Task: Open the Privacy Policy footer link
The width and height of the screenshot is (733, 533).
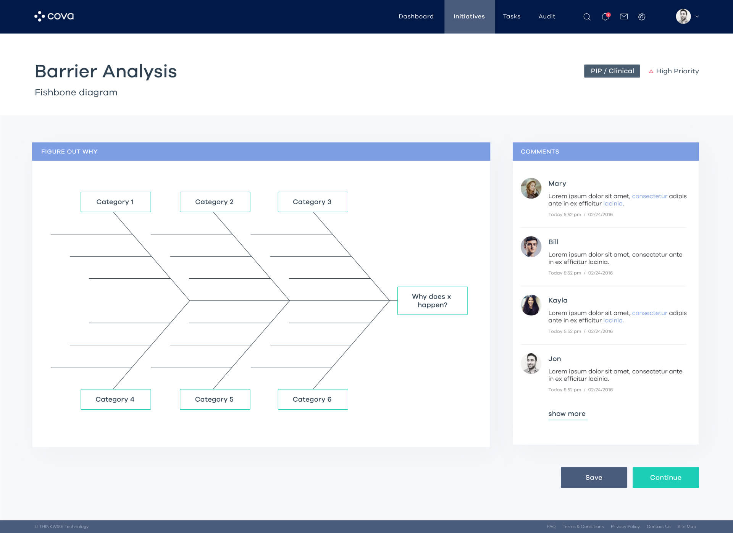Action: [x=625, y=527]
